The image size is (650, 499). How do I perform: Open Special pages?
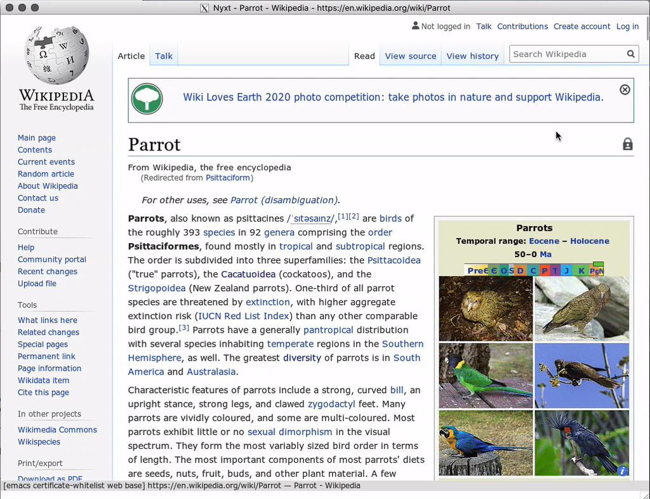(x=43, y=344)
